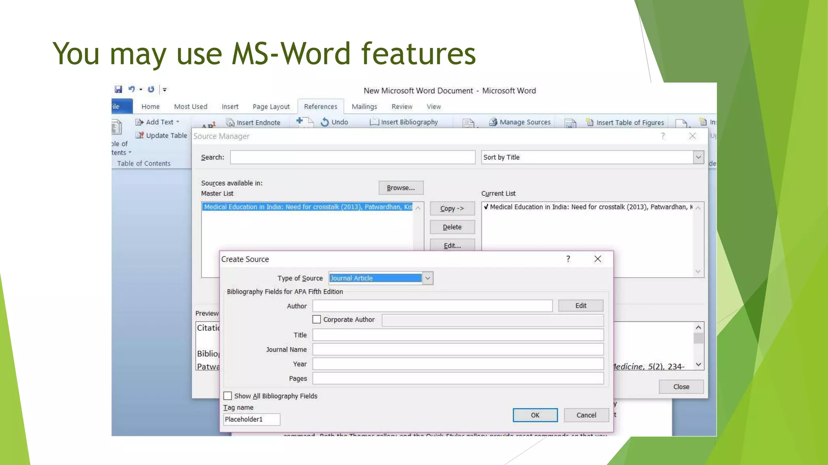Image resolution: width=828 pixels, height=465 pixels.
Task: Click Source Manager help question mark
Action: (663, 136)
